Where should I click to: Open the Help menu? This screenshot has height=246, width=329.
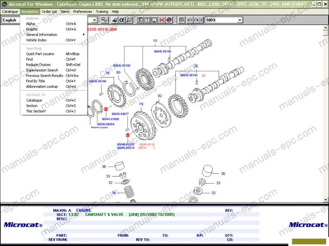[x=115, y=11]
